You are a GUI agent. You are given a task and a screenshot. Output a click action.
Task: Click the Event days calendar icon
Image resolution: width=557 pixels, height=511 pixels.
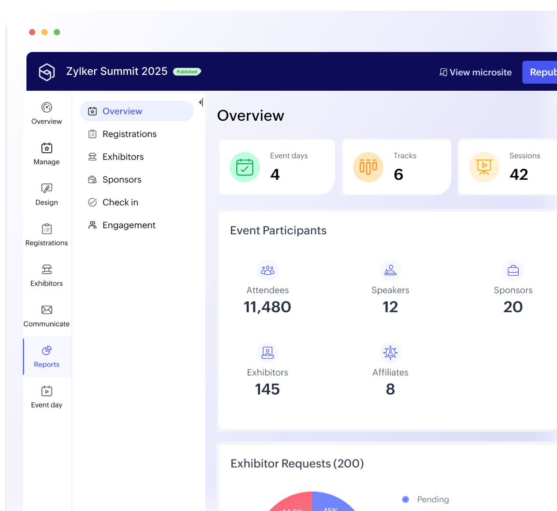(245, 167)
